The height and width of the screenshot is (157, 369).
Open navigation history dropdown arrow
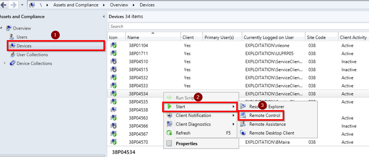[22, 5]
